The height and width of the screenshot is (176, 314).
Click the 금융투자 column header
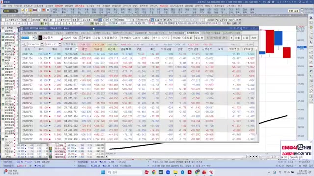126,49
